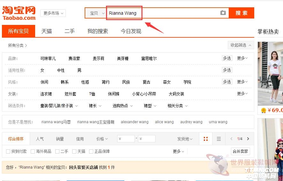Open the 发货地 location dropdown

point(185,139)
